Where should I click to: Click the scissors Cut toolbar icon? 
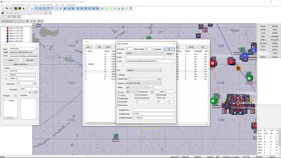click(x=3, y=8)
